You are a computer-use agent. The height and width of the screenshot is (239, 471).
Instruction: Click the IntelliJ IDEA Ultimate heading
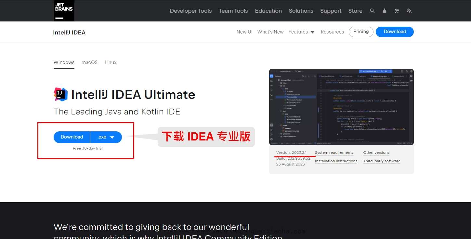pos(133,95)
